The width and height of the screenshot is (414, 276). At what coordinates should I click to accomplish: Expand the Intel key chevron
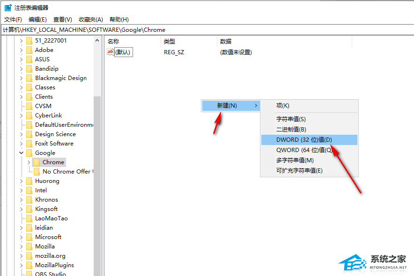click(22, 190)
